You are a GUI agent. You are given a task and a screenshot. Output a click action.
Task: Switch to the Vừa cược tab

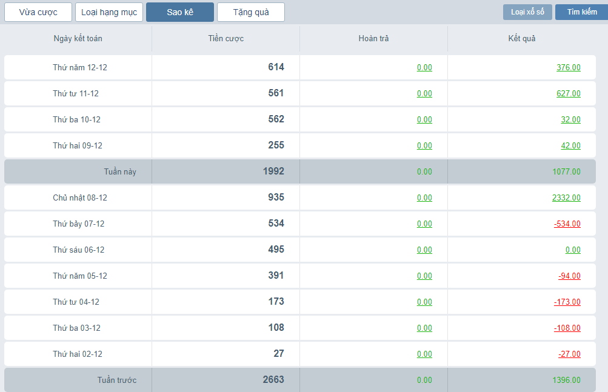point(38,12)
